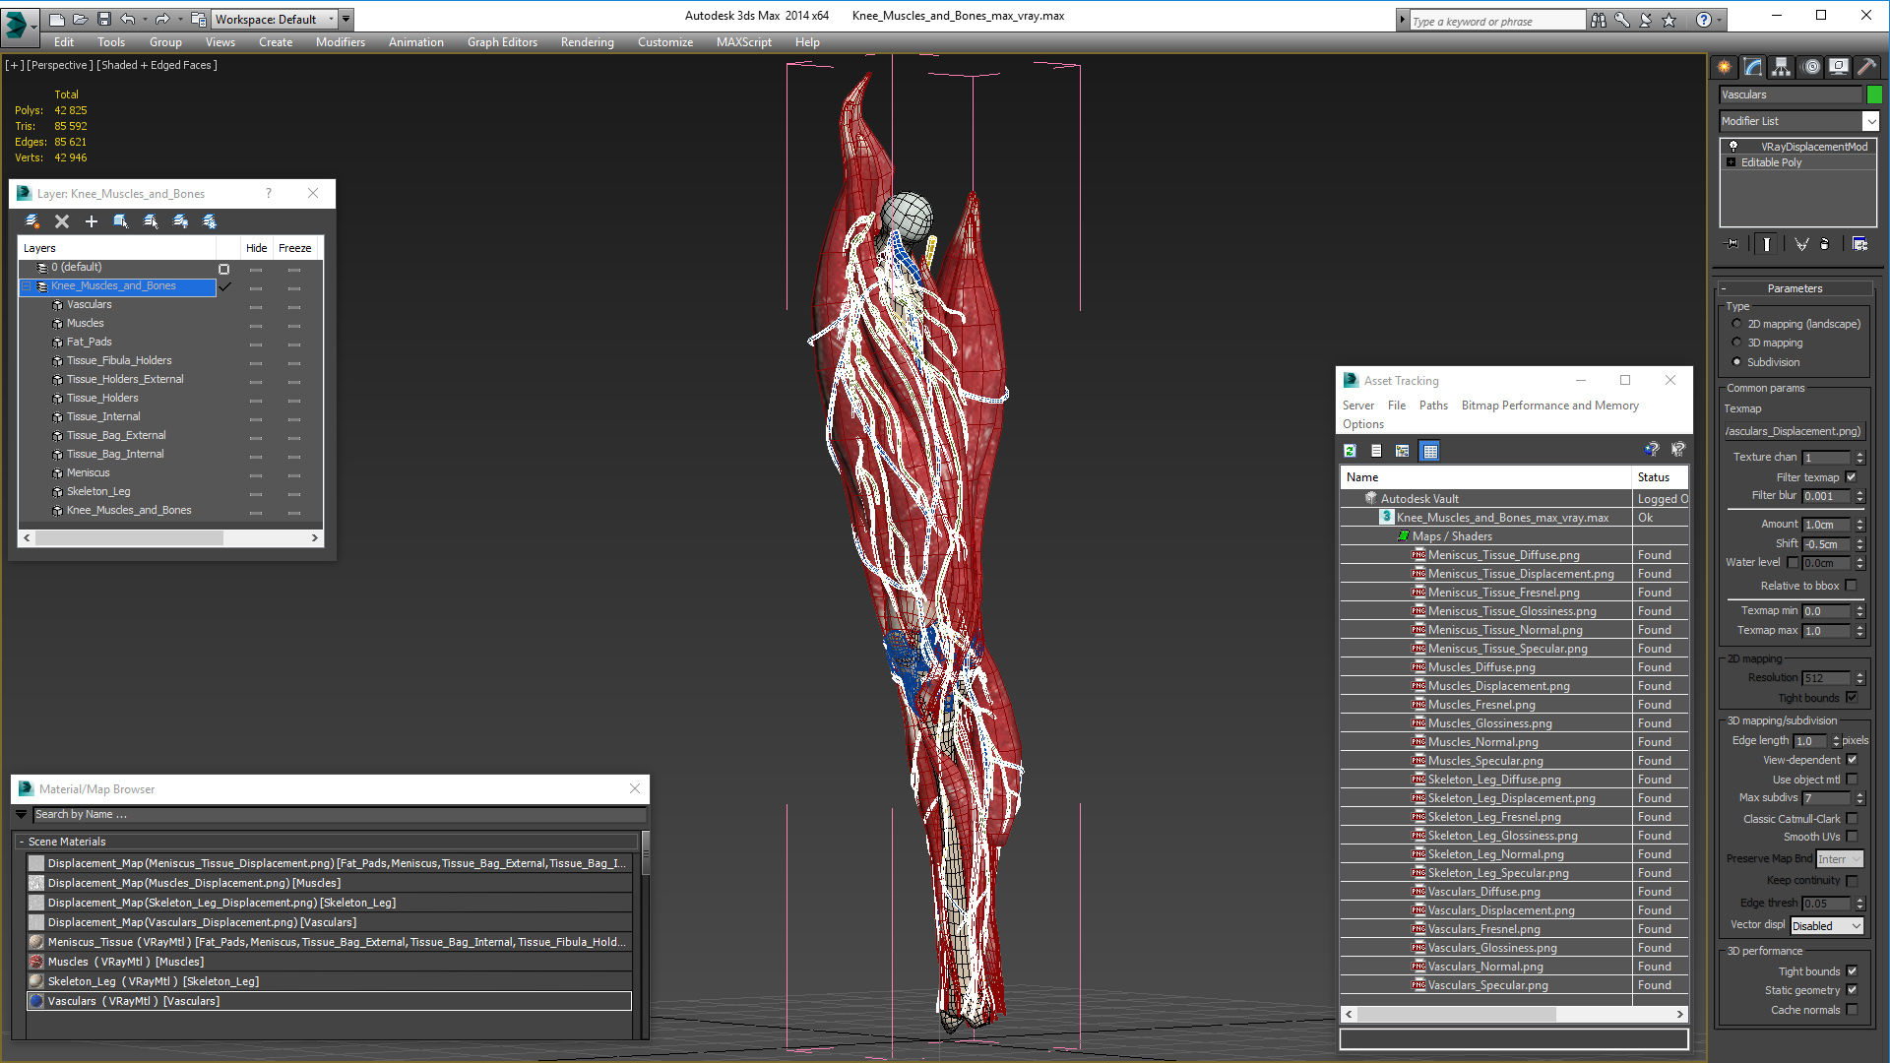Screen dimensions: 1890x1063
Task: Click Select Highlighted Objects and Layers icon
Action: click(x=121, y=221)
